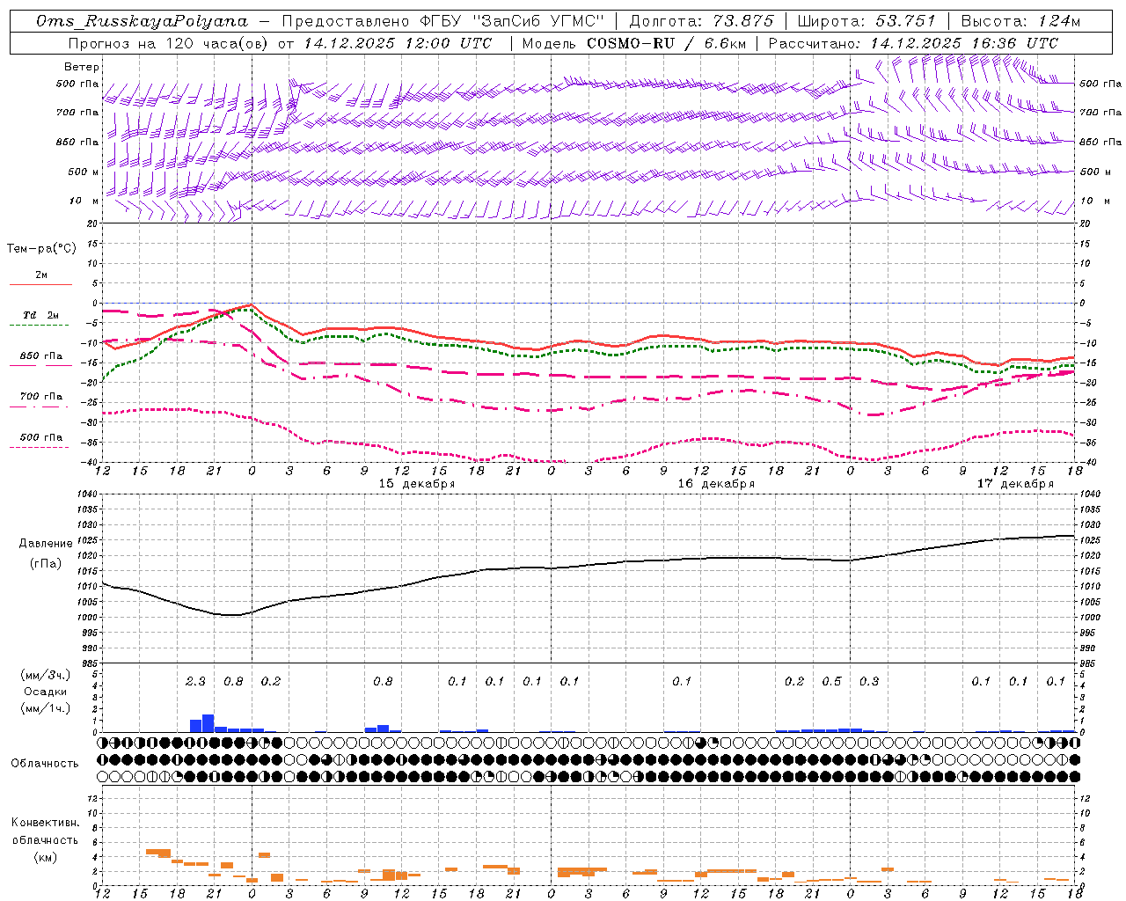The image size is (1126, 901).
Task: Click the text Прогноз на 120 часа(ов)
Action: (x=169, y=43)
